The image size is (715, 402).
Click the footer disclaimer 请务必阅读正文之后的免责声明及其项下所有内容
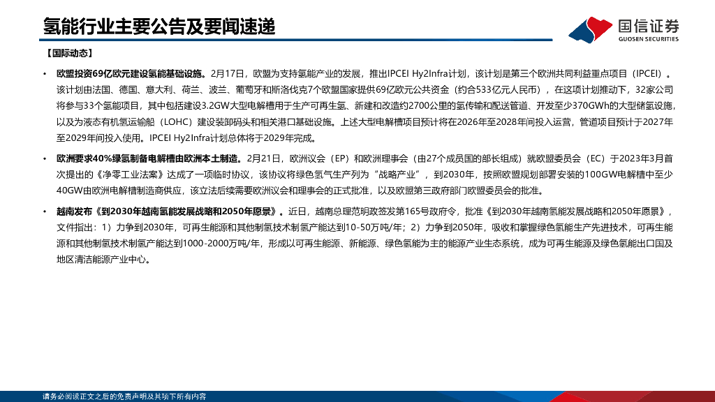tap(124, 396)
